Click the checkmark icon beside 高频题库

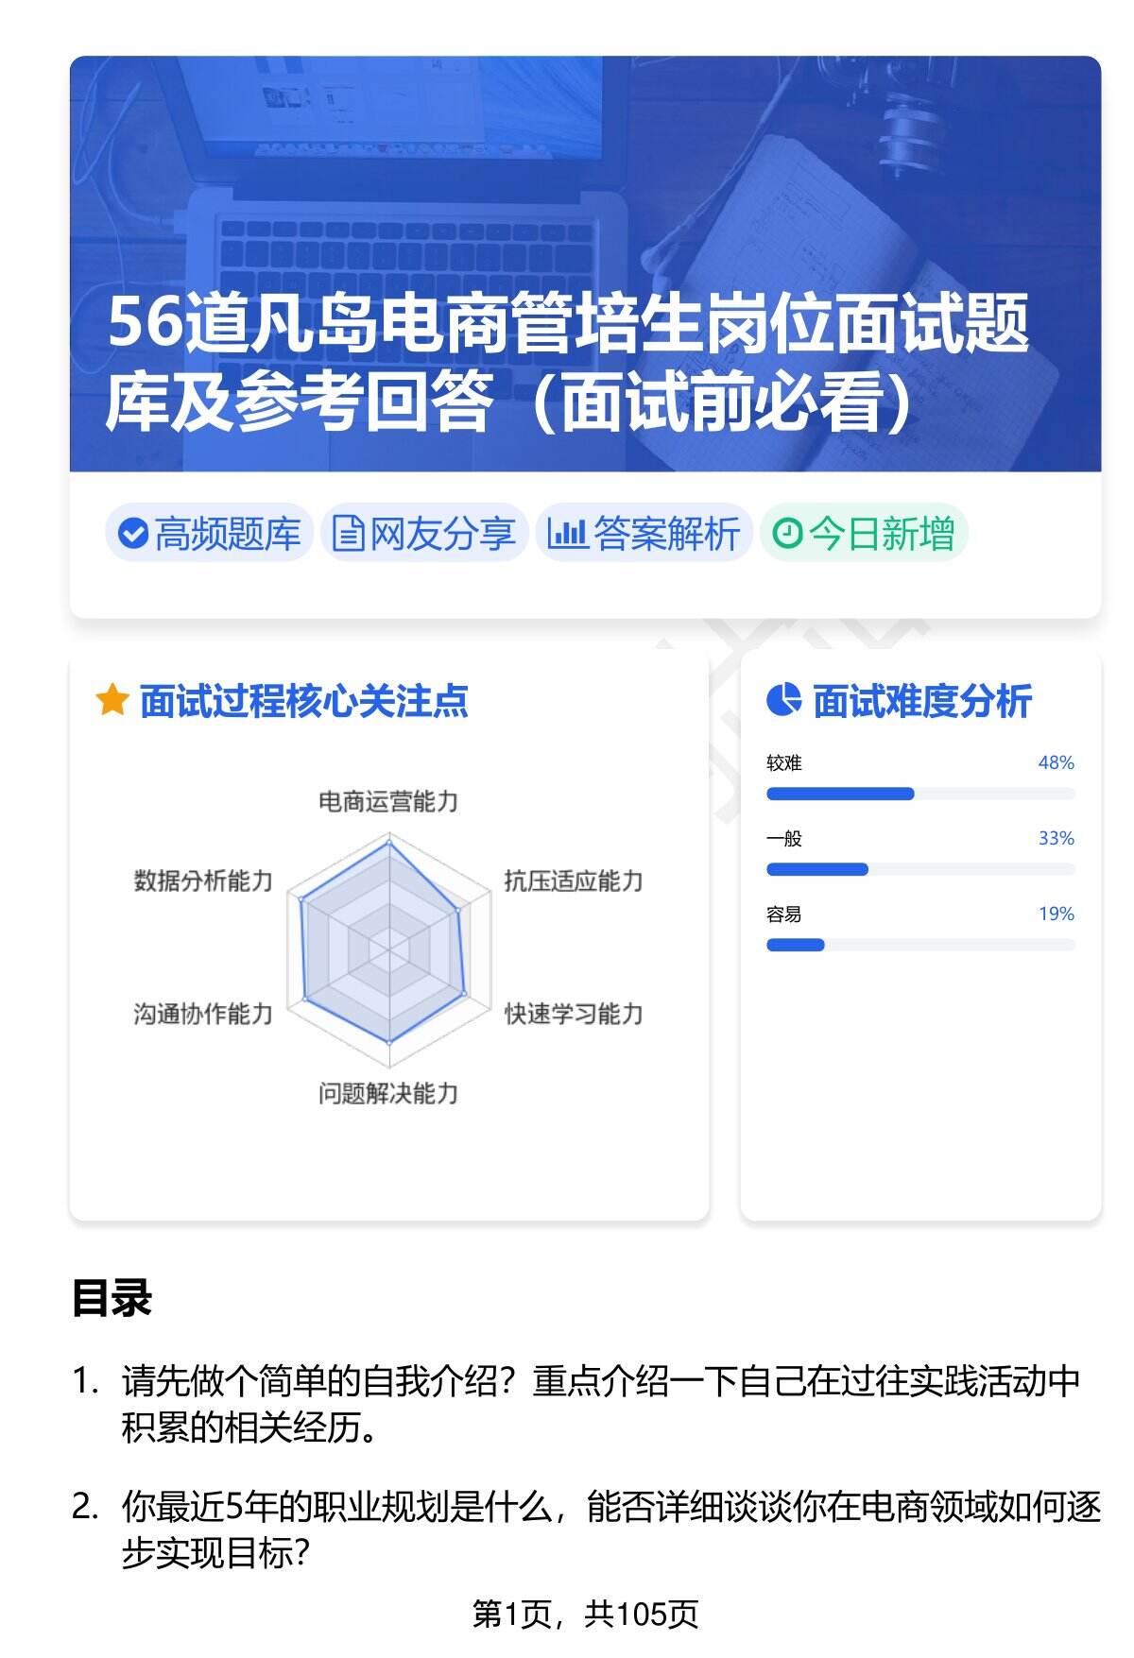(133, 534)
